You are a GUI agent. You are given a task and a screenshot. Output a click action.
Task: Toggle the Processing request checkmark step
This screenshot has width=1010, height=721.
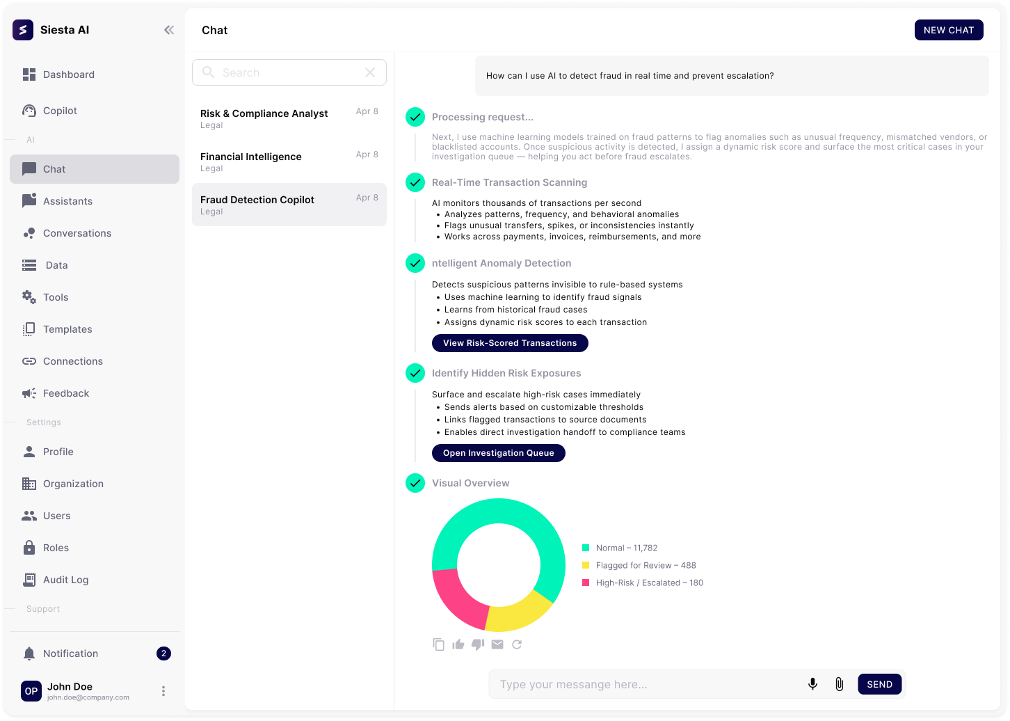(x=415, y=117)
